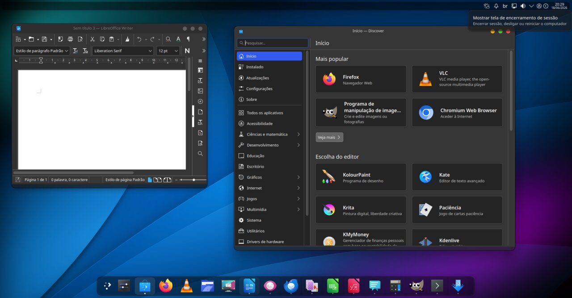
Task: Toggle Bold N button in Writer
Action: [x=187, y=51]
